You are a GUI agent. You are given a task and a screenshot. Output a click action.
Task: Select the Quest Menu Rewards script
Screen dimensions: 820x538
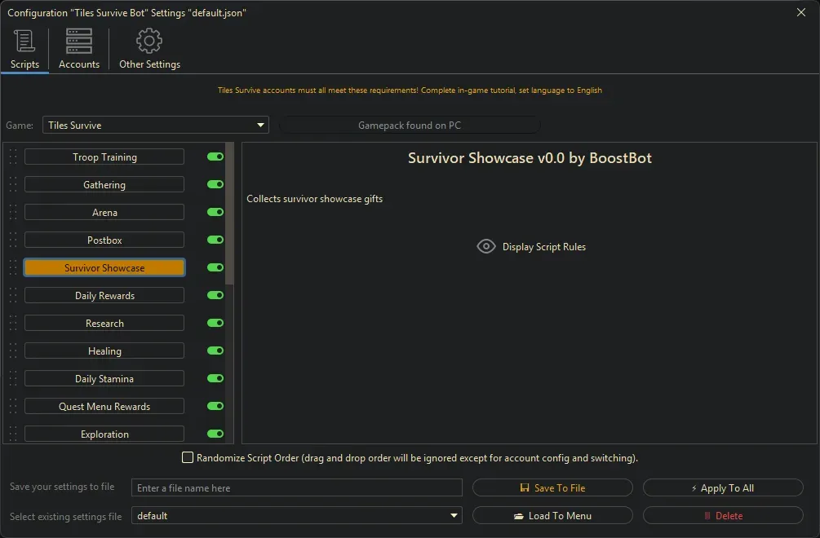click(x=104, y=407)
